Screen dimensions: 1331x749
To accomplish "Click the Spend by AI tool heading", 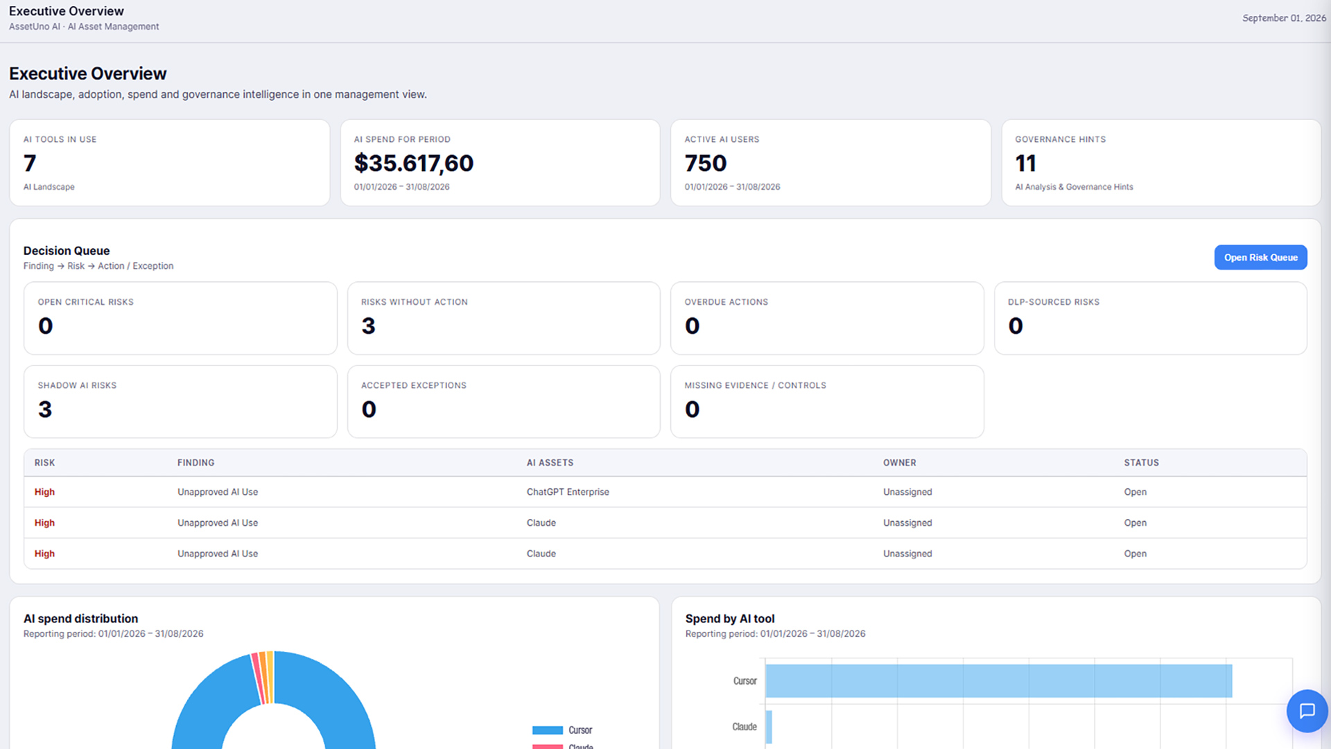I will (x=730, y=619).
